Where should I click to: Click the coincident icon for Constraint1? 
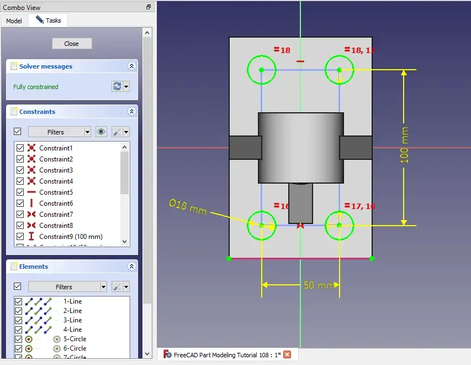(x=31, y=148)
